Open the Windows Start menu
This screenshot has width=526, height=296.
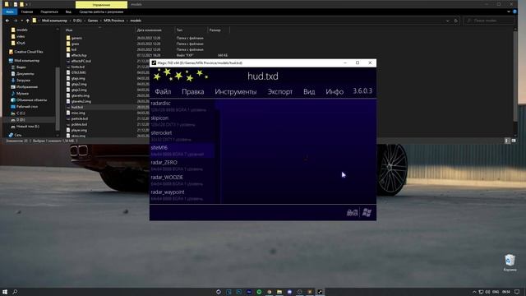coord(5,292)
